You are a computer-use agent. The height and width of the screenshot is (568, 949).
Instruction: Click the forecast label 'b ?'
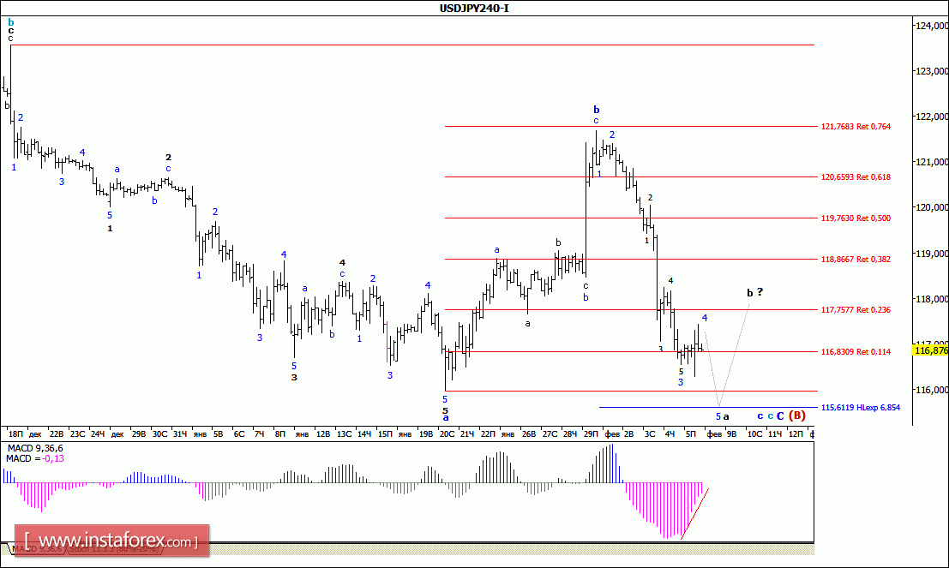754,293
